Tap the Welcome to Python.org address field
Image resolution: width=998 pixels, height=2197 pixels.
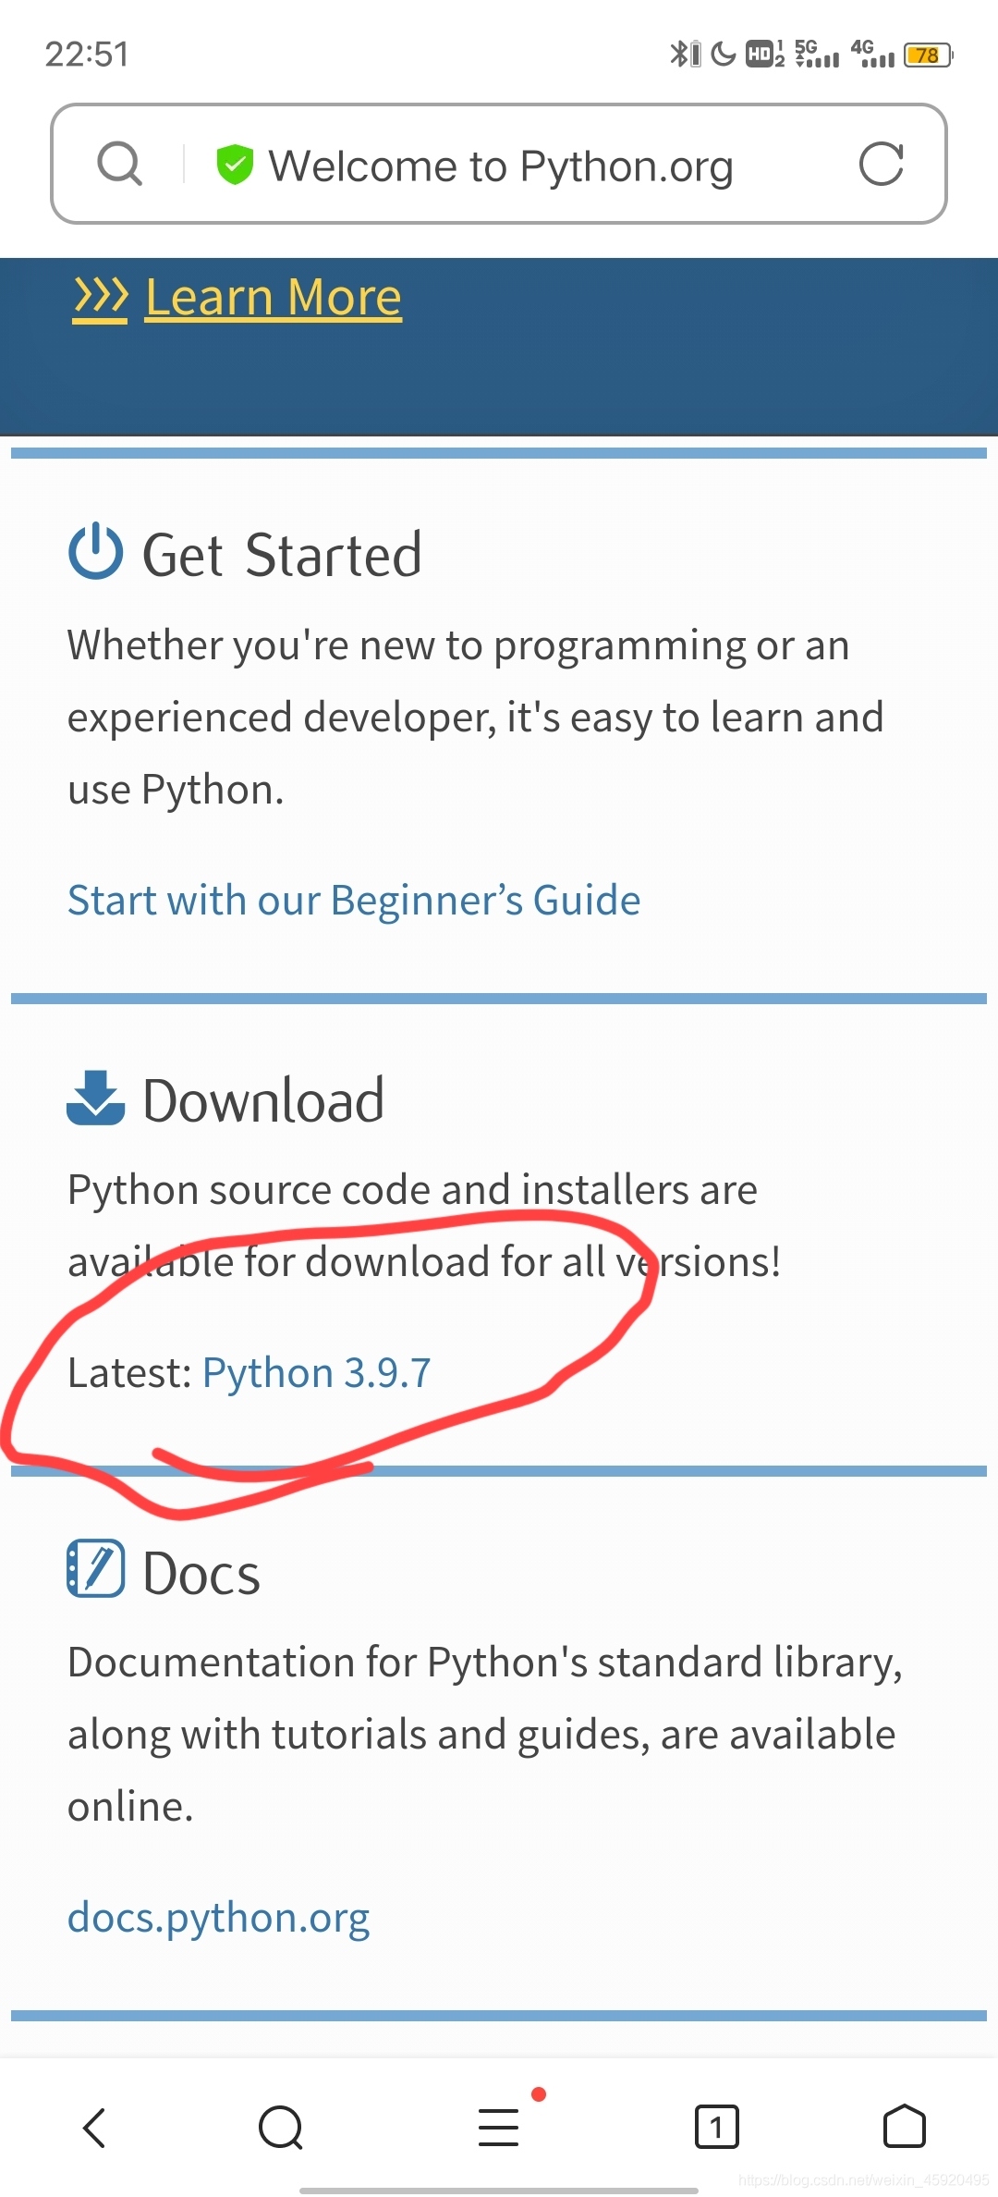point(499,165)
